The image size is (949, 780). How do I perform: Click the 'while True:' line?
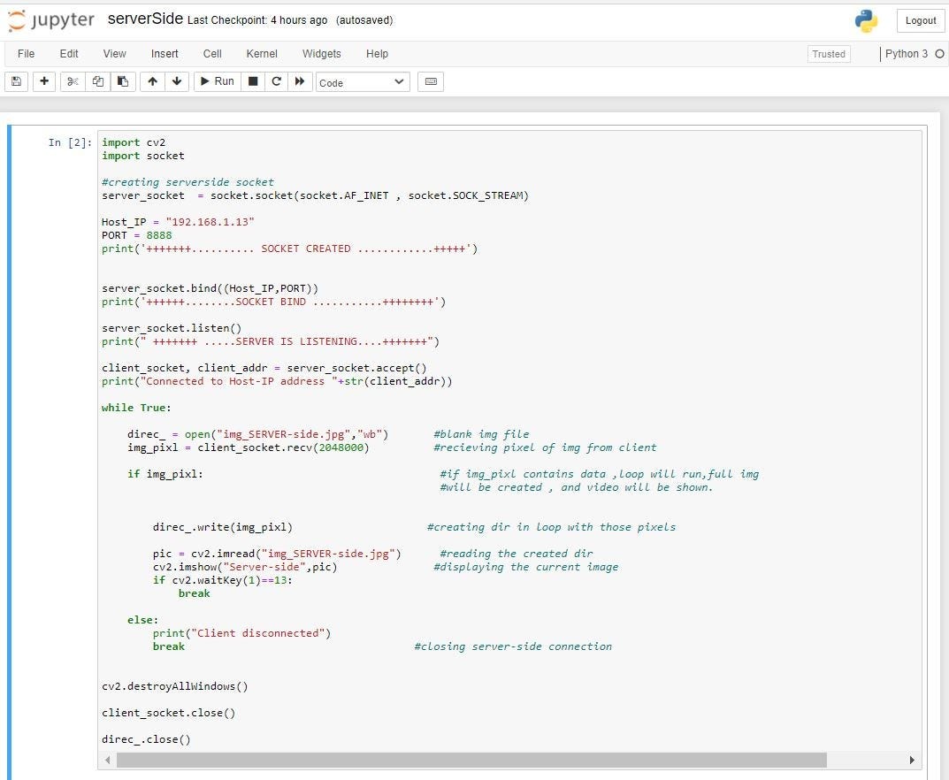coord(136,408)
